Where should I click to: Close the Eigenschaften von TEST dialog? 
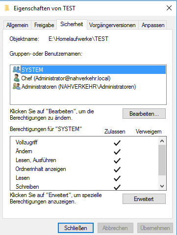point(169,8)
